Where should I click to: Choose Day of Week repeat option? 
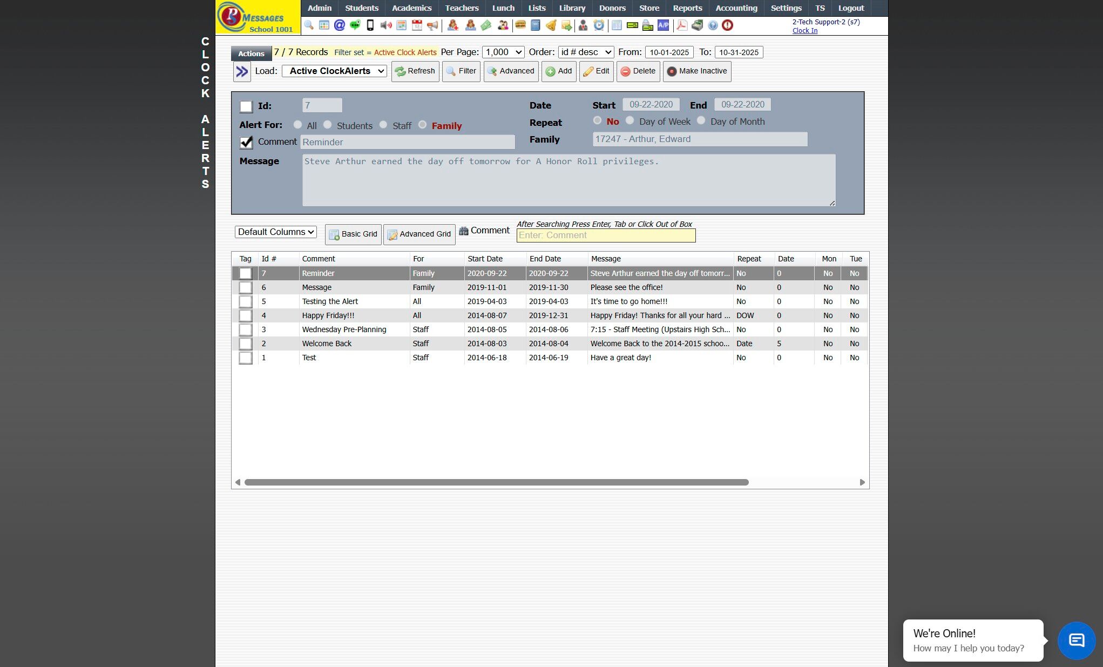[x=630, y=120]
